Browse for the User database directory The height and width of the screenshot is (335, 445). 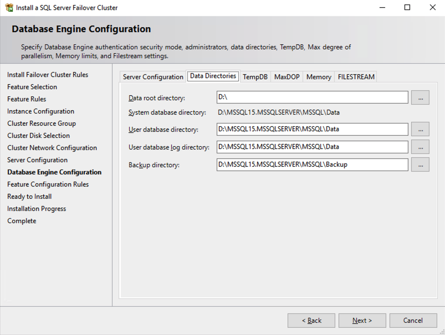420,130
